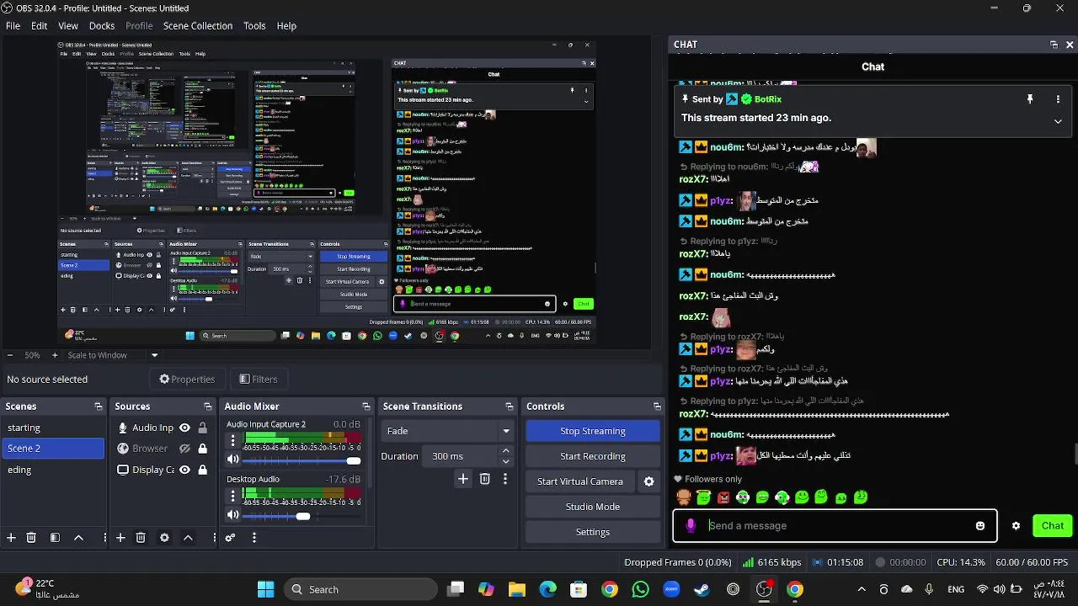The image size is (1078, 606).
Task: Open OBS Settings from Controls
Action: [x=593, y=532]
